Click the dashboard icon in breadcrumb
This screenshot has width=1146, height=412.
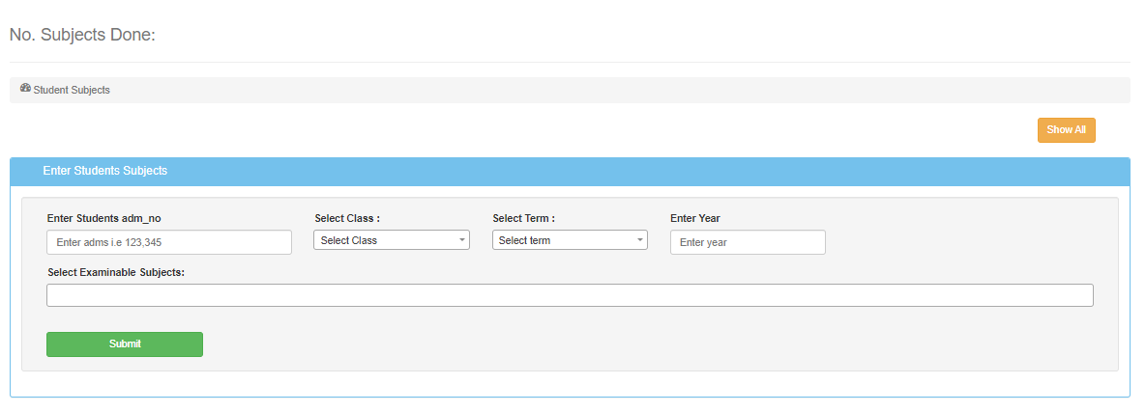point(25,89)
